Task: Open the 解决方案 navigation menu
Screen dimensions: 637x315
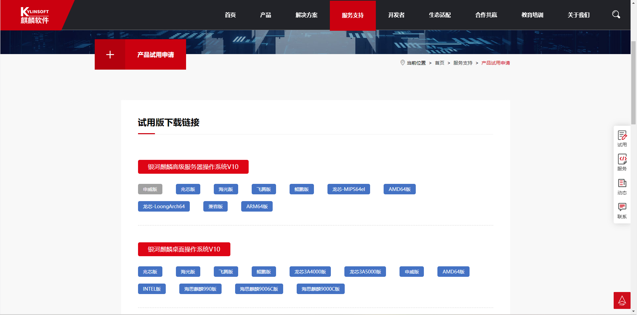Action: point(306,15)
